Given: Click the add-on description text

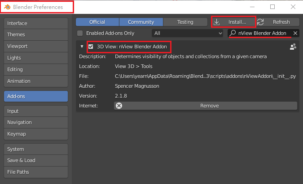Looking at the screenshot, I should (x=191, y=57).
